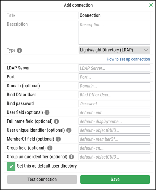The height and width of the screenshot is (190, 156).
Task: Click the Bind DN or User field
Action: tap(114, 95)
